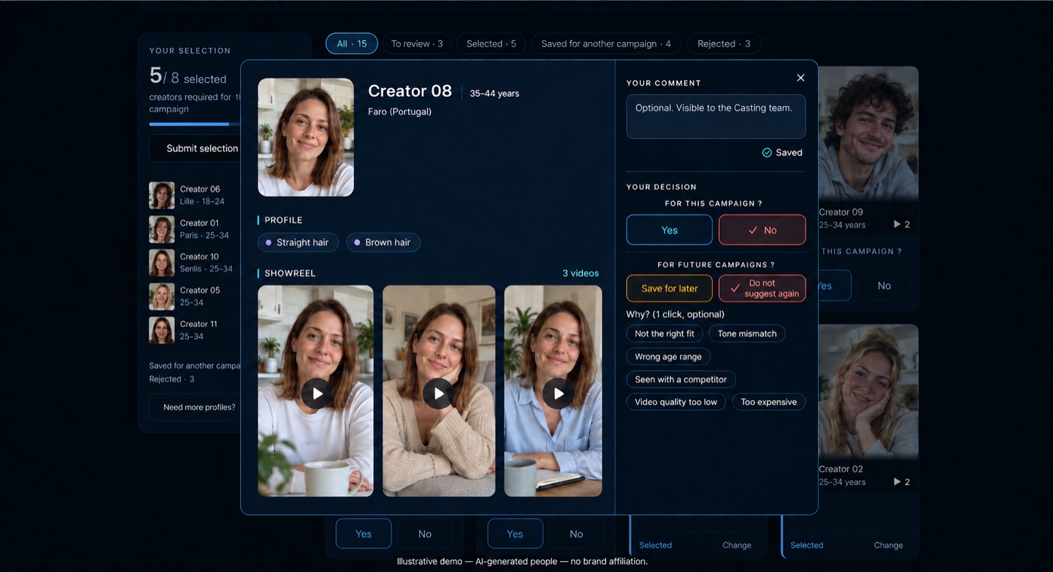
Task: Choose Yes for this campaign
Action: pos(669,230)
